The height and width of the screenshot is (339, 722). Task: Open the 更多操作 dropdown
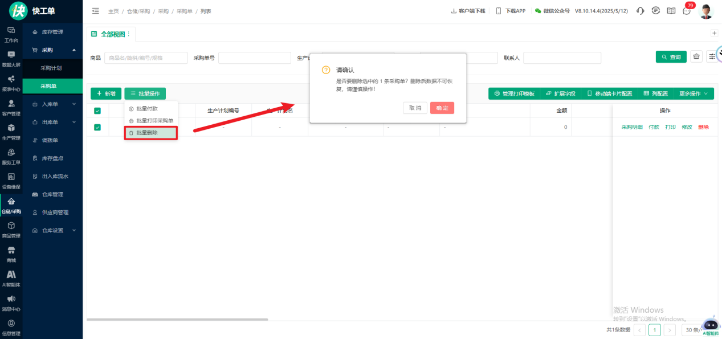693,93
